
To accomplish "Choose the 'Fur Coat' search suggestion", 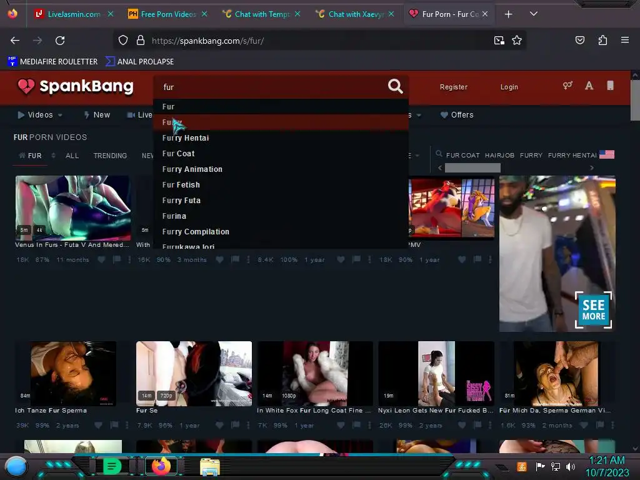I will click(x=281, y=154).
